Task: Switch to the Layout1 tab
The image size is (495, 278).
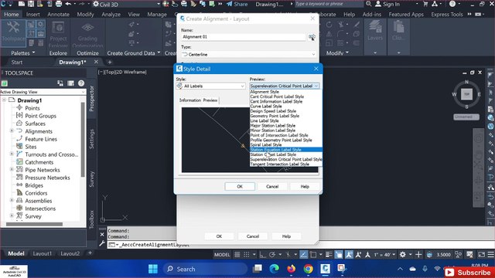Action: (42, 253)
